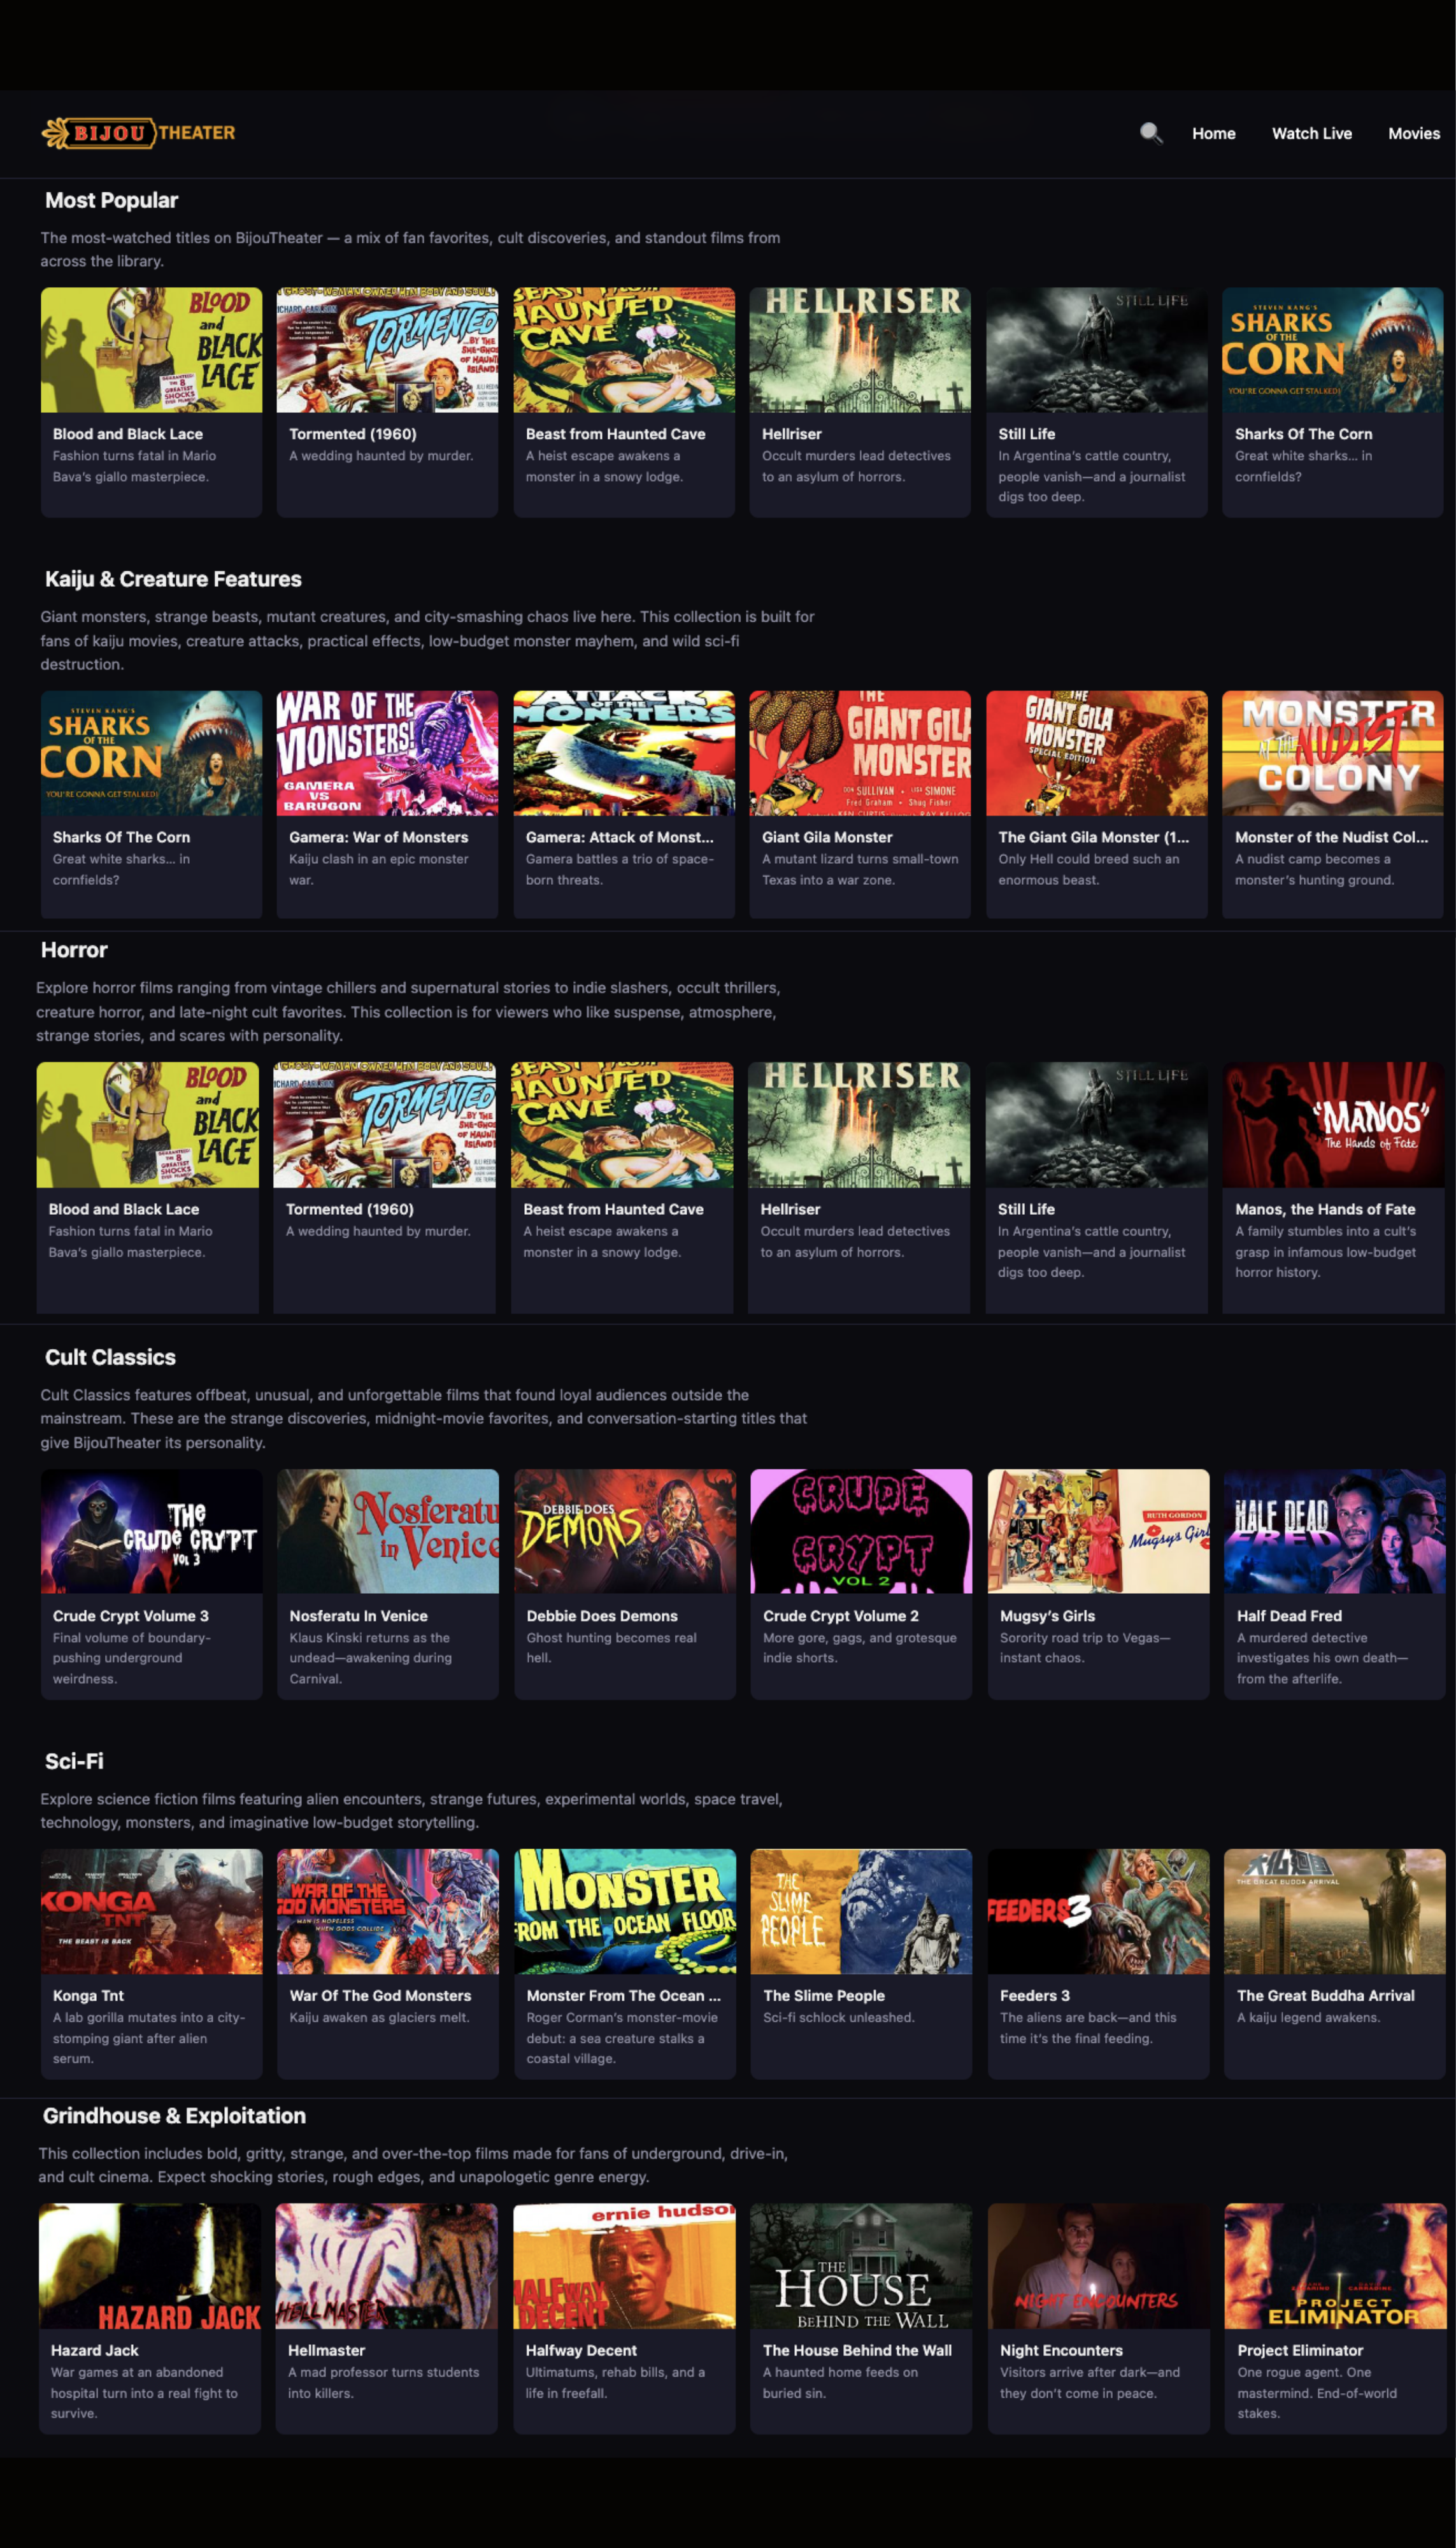Select the Halfway Decent poster
This screenshot has width=1456, height=2548.
tap(624, 2266)
